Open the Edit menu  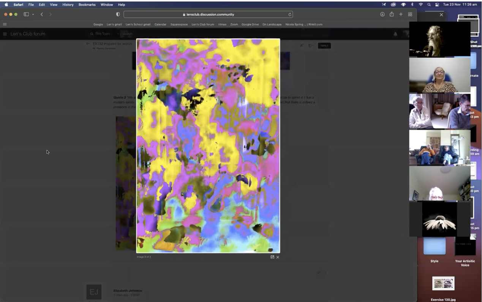click(x=42, y=5)
